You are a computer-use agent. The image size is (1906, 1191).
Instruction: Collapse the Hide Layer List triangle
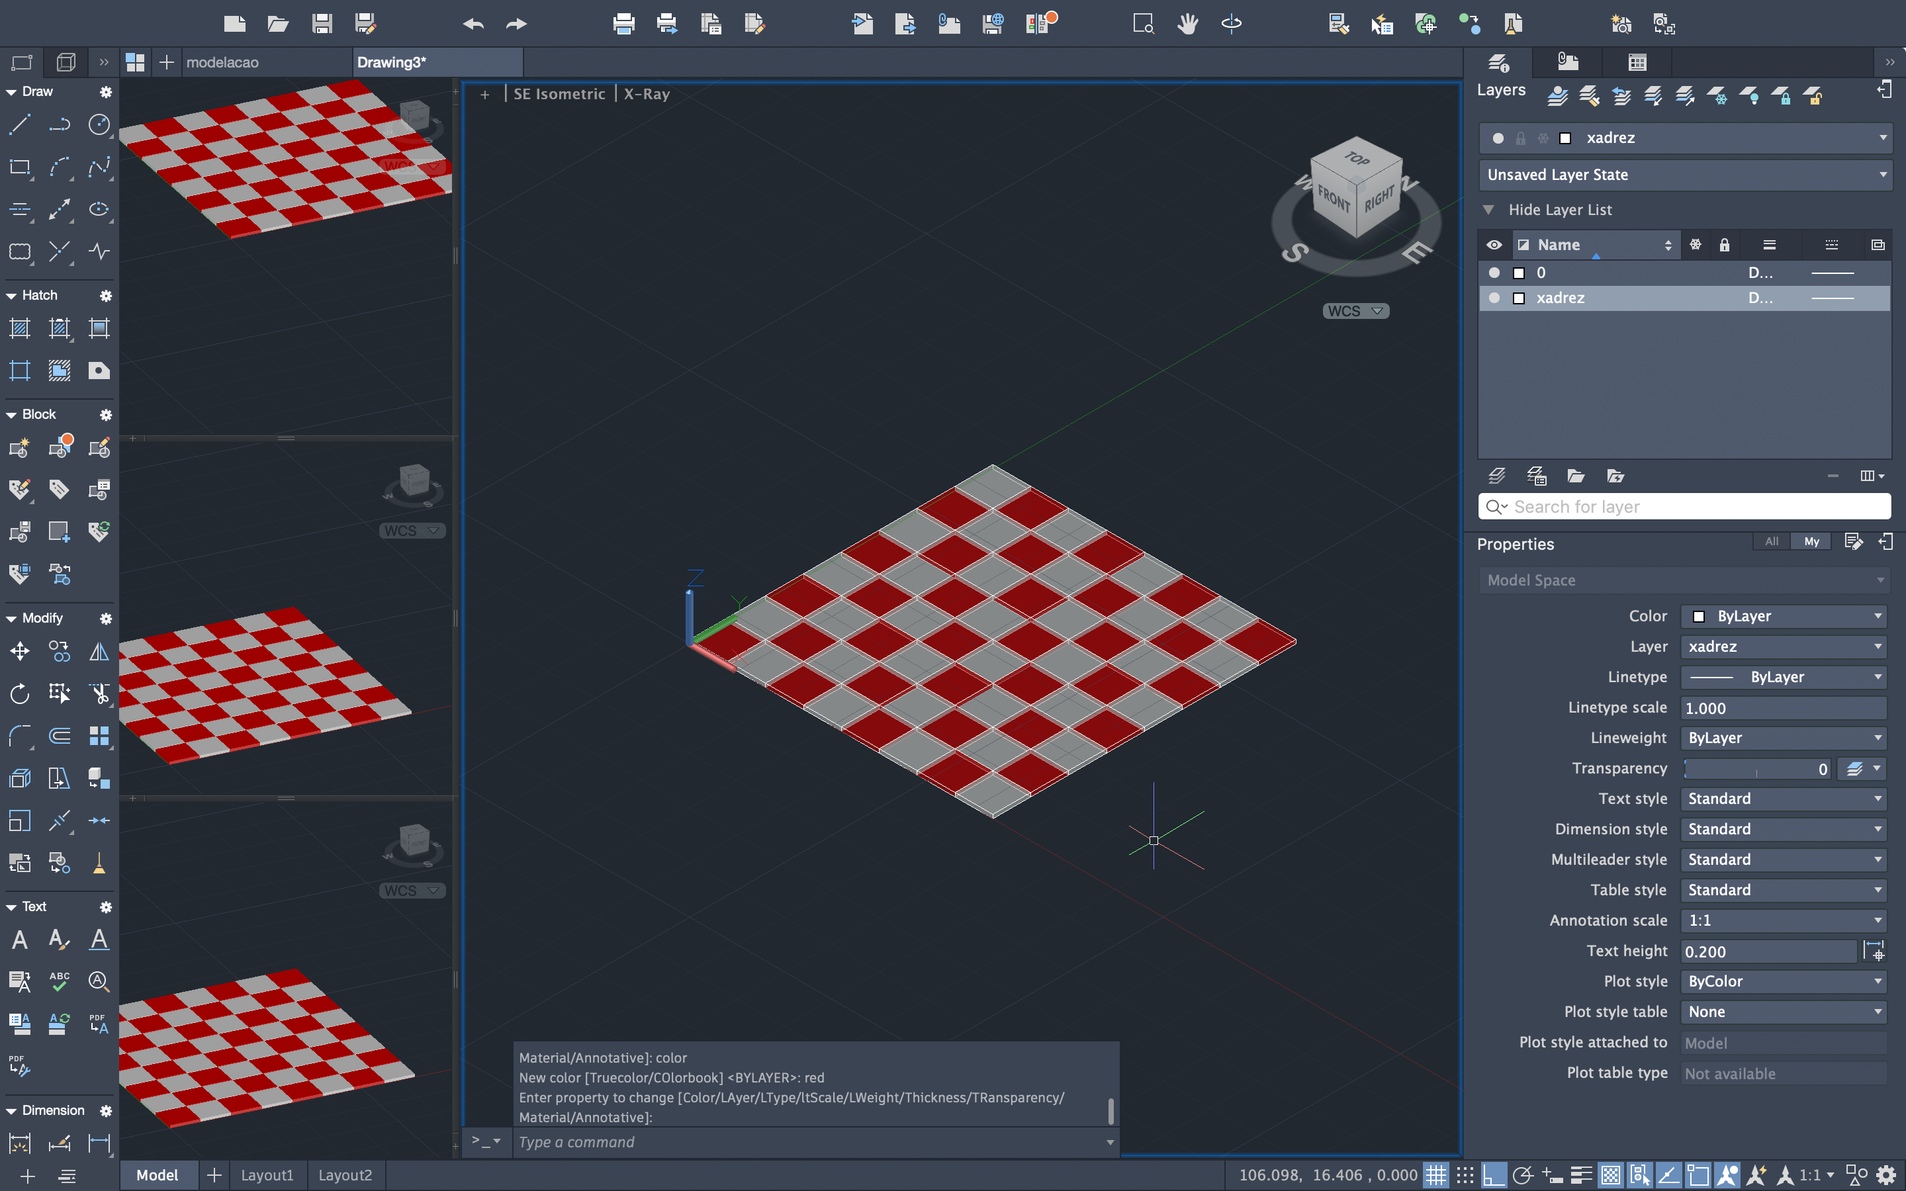(x=1488, y=210)
